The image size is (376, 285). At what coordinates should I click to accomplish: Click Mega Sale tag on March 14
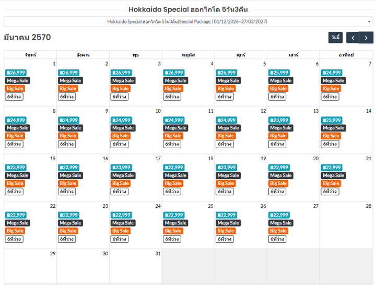coord(334,128)
